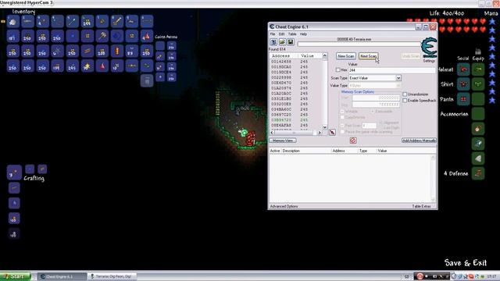The height and width of the screenshot is (281, 500).
Task: Click the scan Value input field
Action: 391,70
